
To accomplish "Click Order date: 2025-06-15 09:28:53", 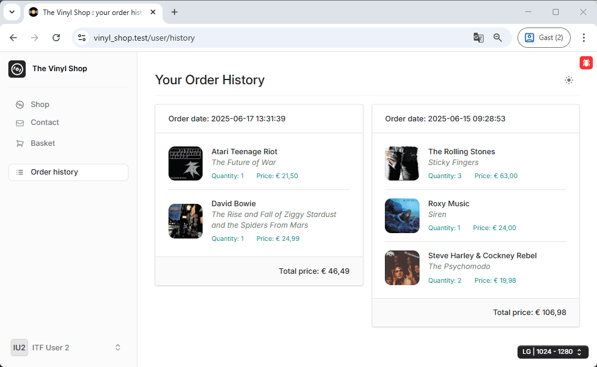I will [x=445, y=119].
